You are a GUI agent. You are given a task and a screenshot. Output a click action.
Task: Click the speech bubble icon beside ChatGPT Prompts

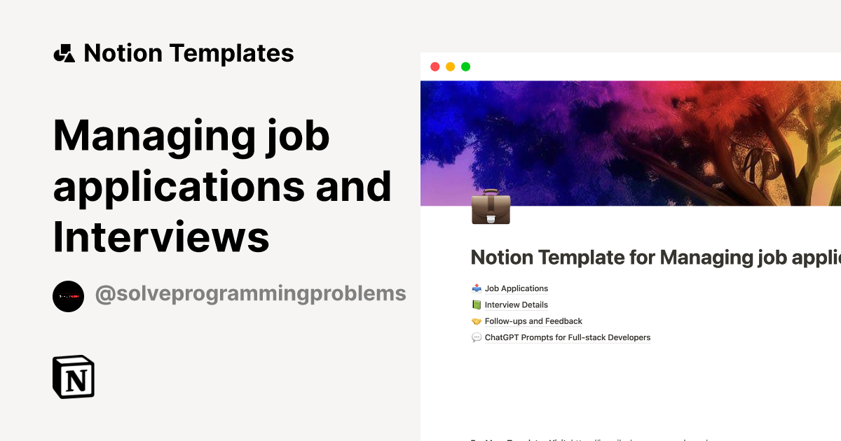477,337
